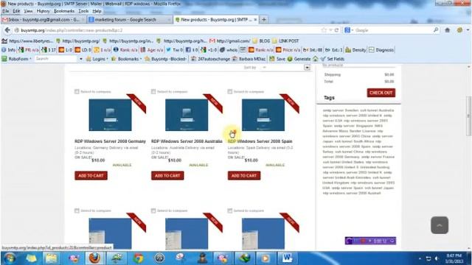Tick compare checkbox of bottom-row first product
This screenshot has height=265, width=472.
[x=77, y=211]
